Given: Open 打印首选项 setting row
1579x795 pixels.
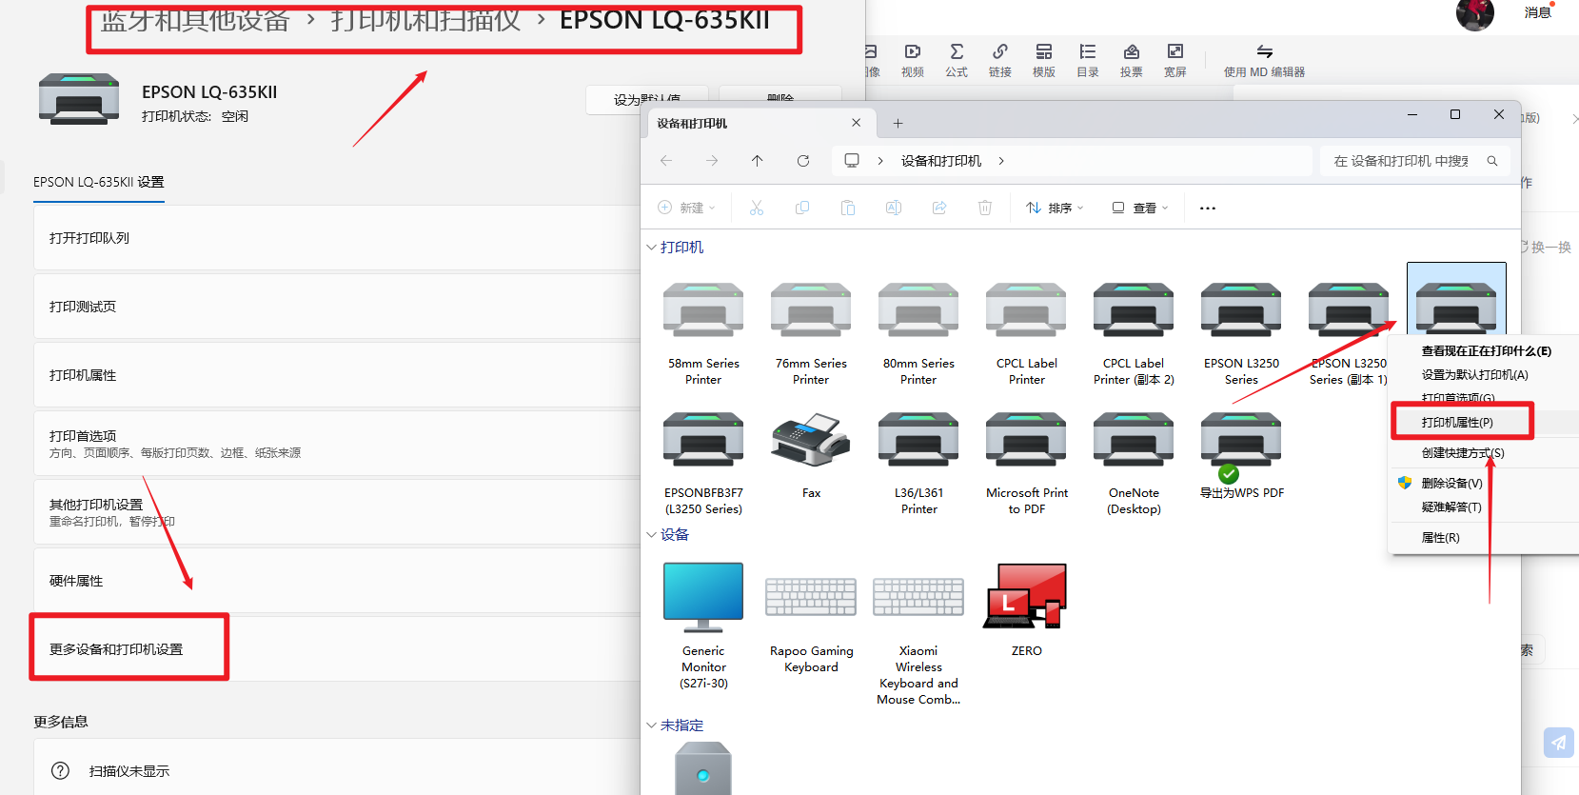Looking at the screenshot, I should [337, 444].
